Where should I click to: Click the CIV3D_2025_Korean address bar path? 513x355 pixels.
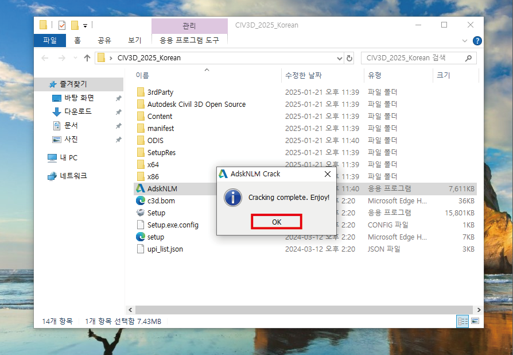[149, 58]
